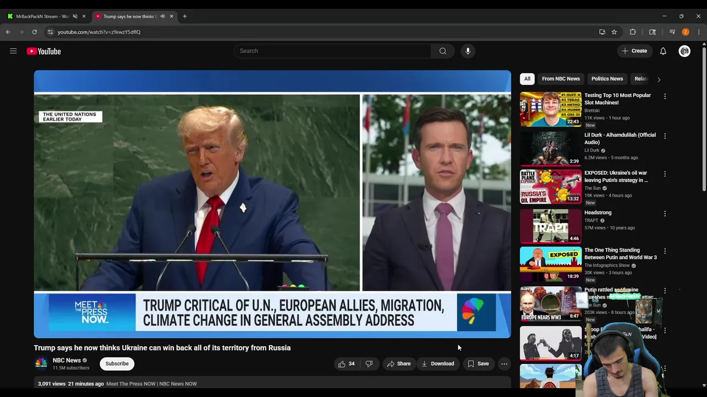Image resolution: width=707 pixels, height=397 pixels.
Task: Open the NBC News channel name link
Action: [67, 361]
